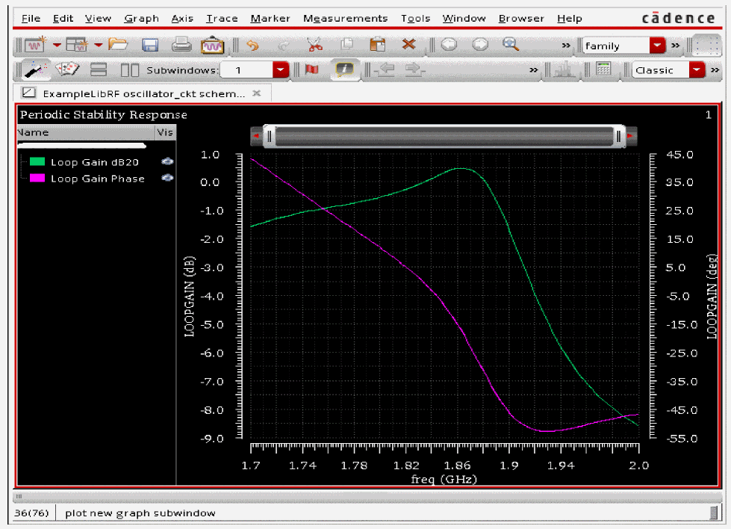
Task: Click the red flag marker icon
Action: [312, 70]
